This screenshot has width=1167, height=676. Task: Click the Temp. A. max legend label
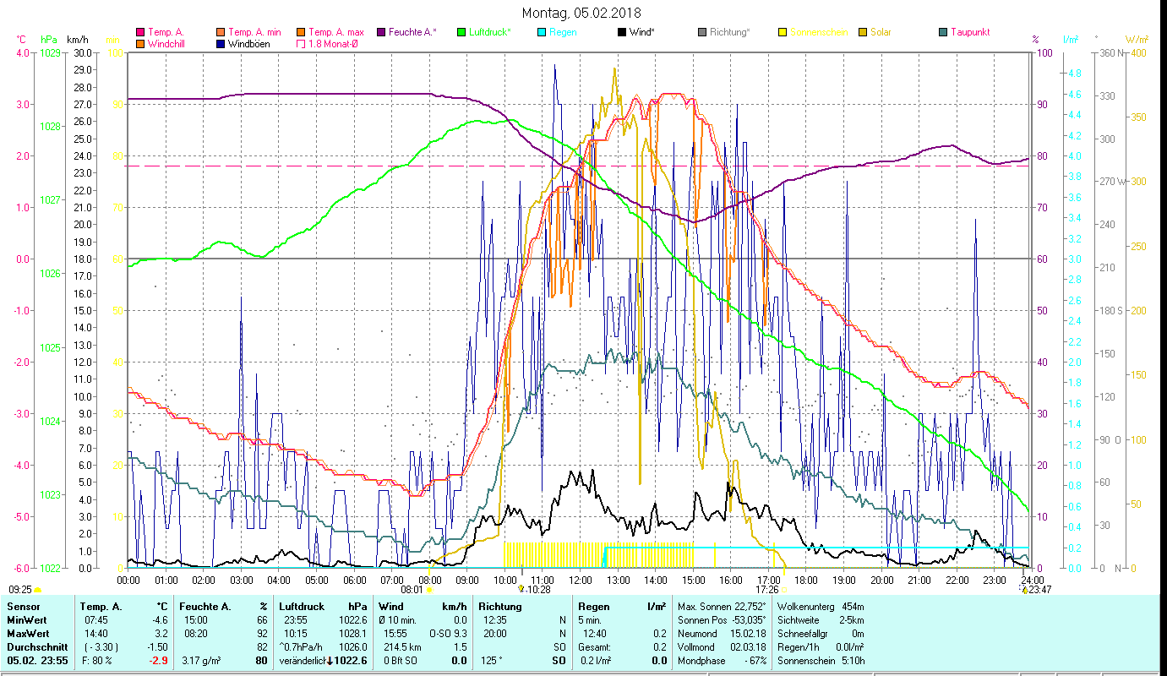335,33
